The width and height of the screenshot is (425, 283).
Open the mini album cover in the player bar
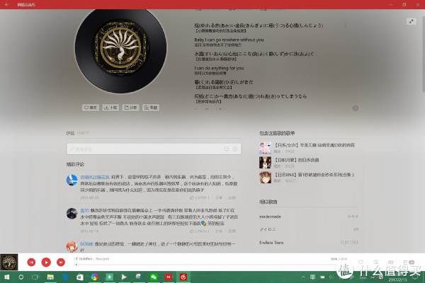pos(9,262)
